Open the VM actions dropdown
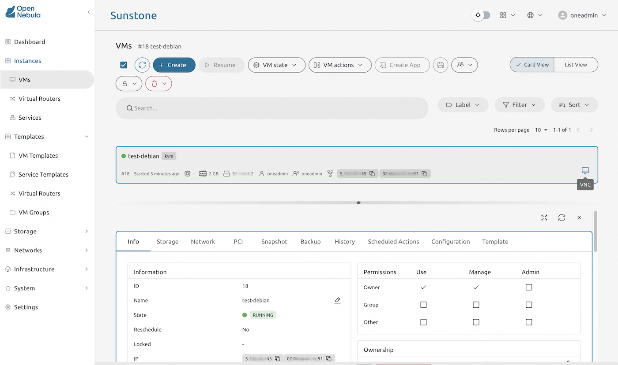This screenshot has width=618, height=365. pyautogui.click(x=340, y=65)
